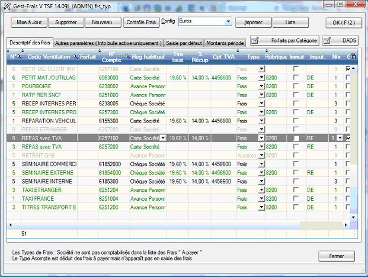This screenshot has width=368, height=277.
Task: Expand Reg habituel dropdown in selected REPAS row
Action: pos(163,138)
